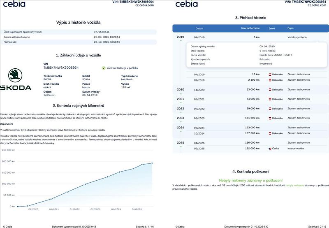Viewport: 329px width, 228px height.
Task: Click the Austrian flag beside the 09/2019 record
Action: coord(270,80)
